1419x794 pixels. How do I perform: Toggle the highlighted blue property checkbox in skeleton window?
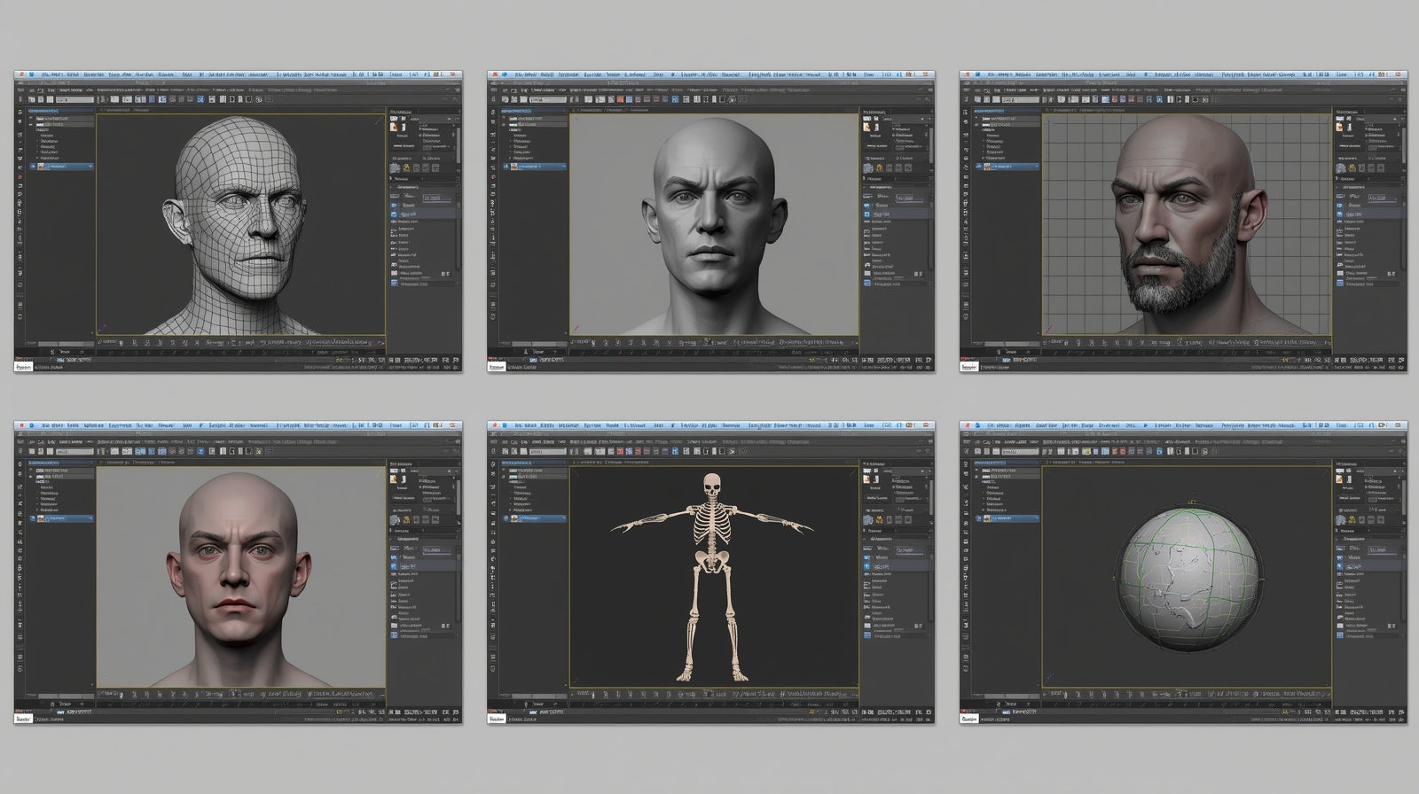point(867,564)
